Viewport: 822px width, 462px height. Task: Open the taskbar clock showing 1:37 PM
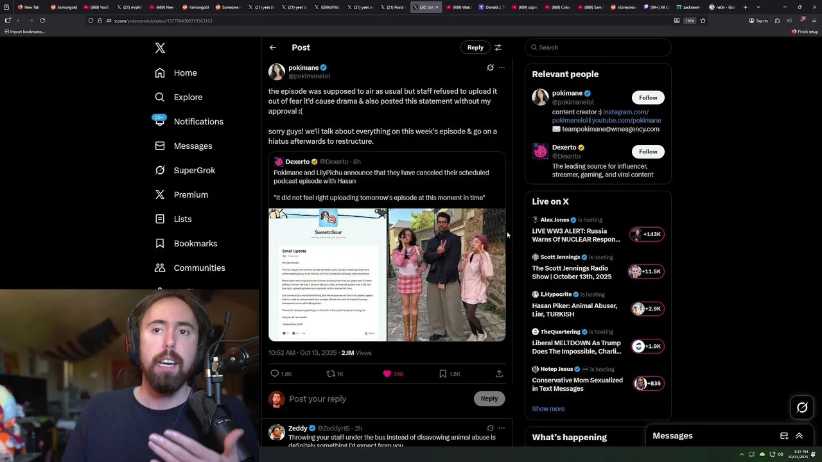coord(798,454)
